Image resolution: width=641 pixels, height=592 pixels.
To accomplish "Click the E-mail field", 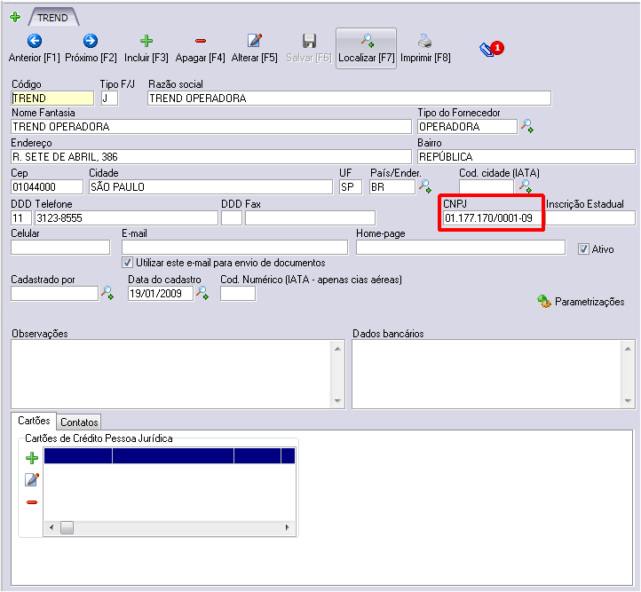I will point(234,248).
